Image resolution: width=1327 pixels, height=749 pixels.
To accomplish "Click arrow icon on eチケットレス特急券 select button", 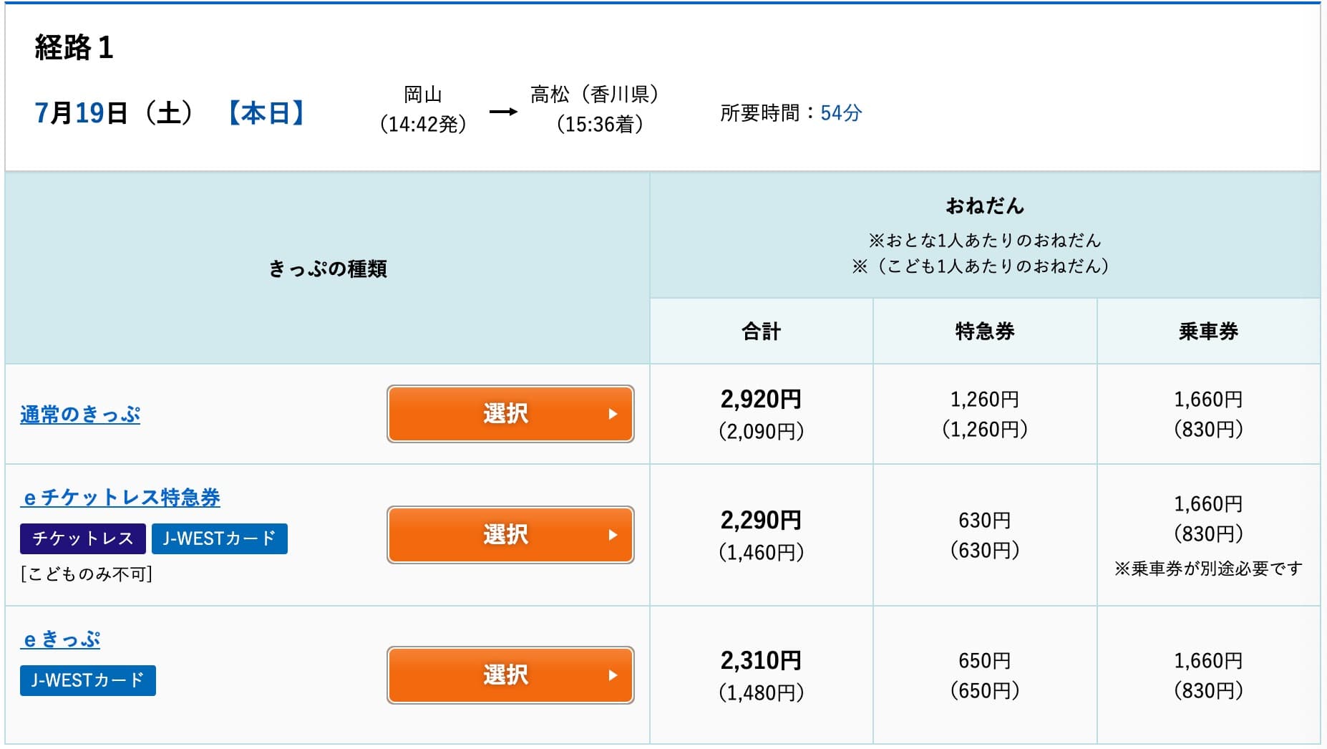I will [613, 535].
